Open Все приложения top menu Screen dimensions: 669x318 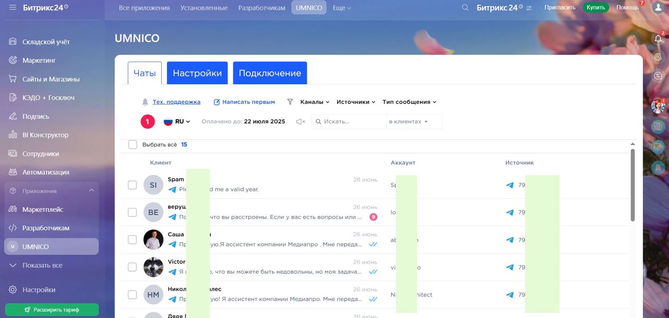click(144, 7)
